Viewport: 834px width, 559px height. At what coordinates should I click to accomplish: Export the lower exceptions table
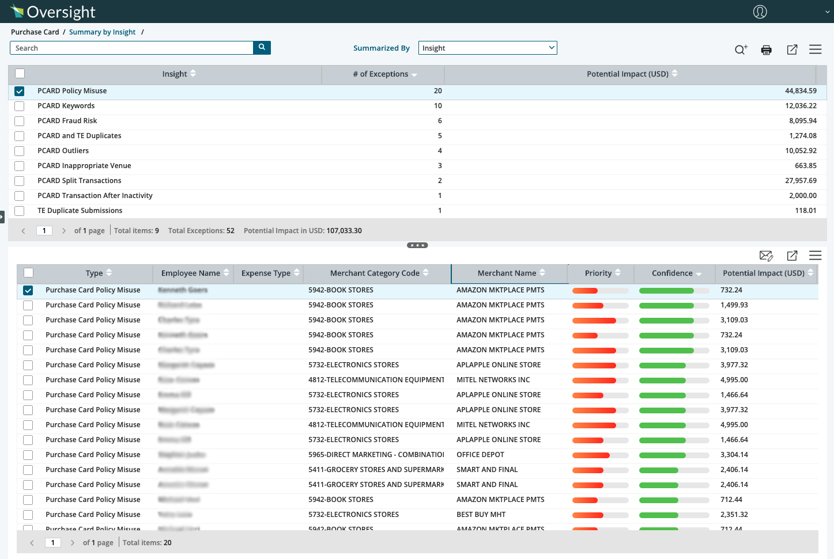(793, 256)
